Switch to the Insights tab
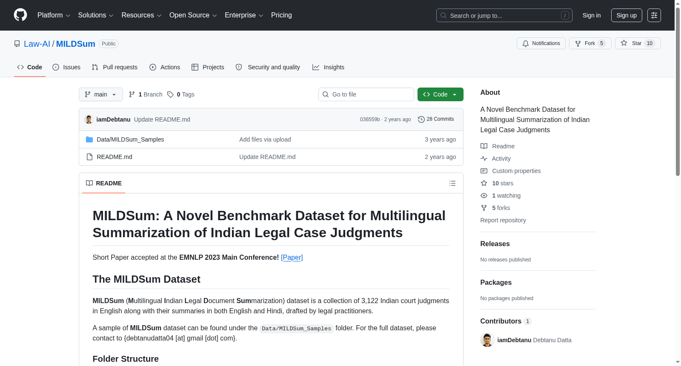 click(x=328, y=67)
